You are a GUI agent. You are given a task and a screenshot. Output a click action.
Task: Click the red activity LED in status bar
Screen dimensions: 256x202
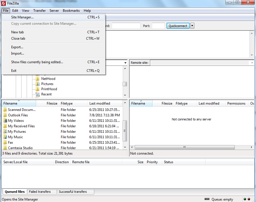pyautogui.click(x=249, y=199)
